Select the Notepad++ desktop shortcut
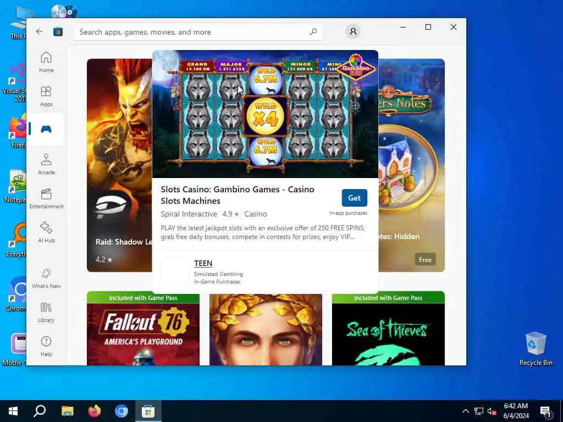Viewport: 563px width, 422px height. 15,187
